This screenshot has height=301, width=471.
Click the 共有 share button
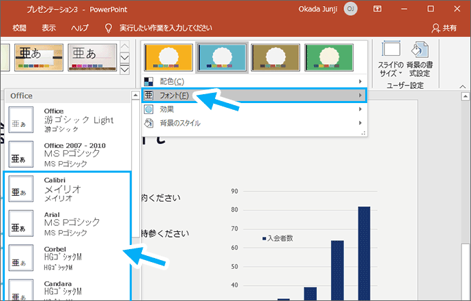tap(444, 28)
